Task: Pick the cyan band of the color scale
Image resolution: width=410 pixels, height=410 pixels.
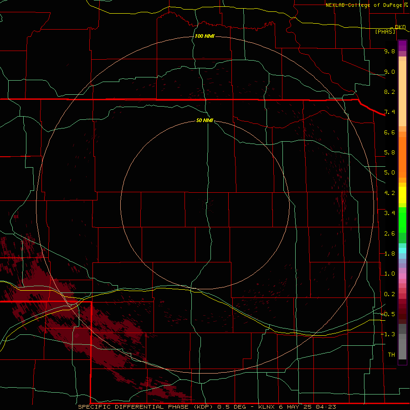Action: pyautogui.click(x=402, y=251)
